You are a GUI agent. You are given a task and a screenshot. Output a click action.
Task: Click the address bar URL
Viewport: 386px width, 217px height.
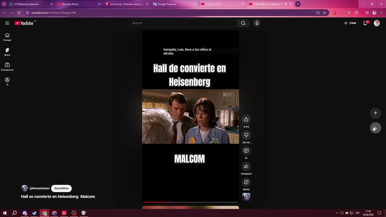coord(54,13)
